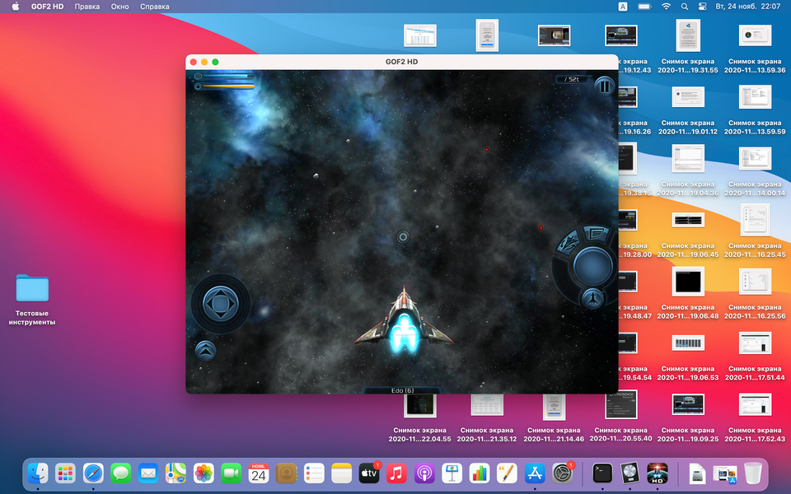Open the screenshots stack in the Dock
This screenshot has width=791, height=494.
725,473
